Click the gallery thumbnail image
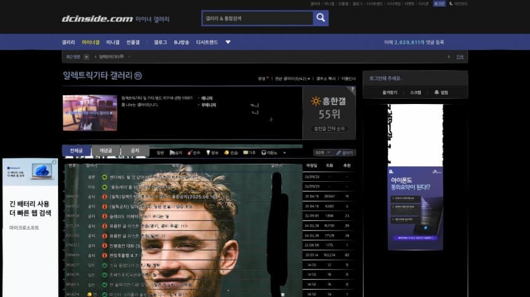The height and width of the screenshot is (297, 530). pyautogui.click(x=90, y=112)
